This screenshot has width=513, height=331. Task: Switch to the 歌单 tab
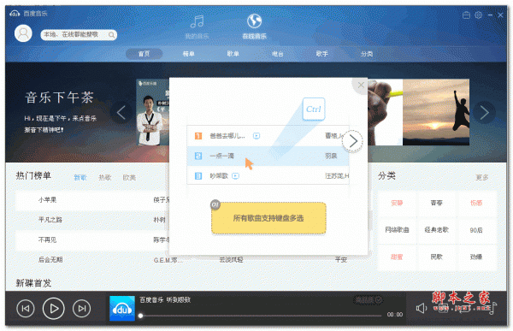[233, 54]
